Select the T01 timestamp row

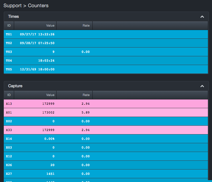click(x=106, y=34)
